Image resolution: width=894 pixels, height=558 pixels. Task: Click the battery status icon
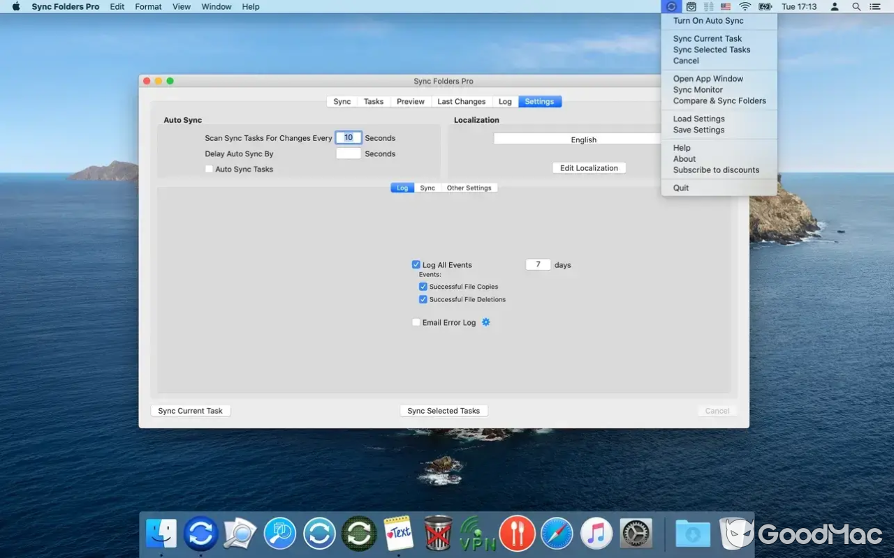[764, 6]
